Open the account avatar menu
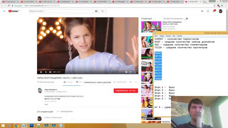Viewport: 228px width, 128px height. pyautogui.click(x=221, y=11)
